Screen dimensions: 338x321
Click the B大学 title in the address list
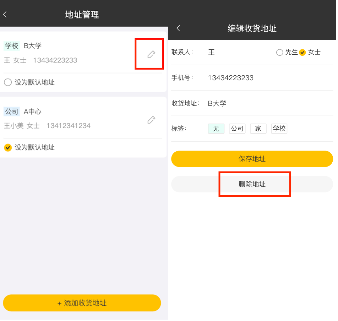tap(33, 46)
